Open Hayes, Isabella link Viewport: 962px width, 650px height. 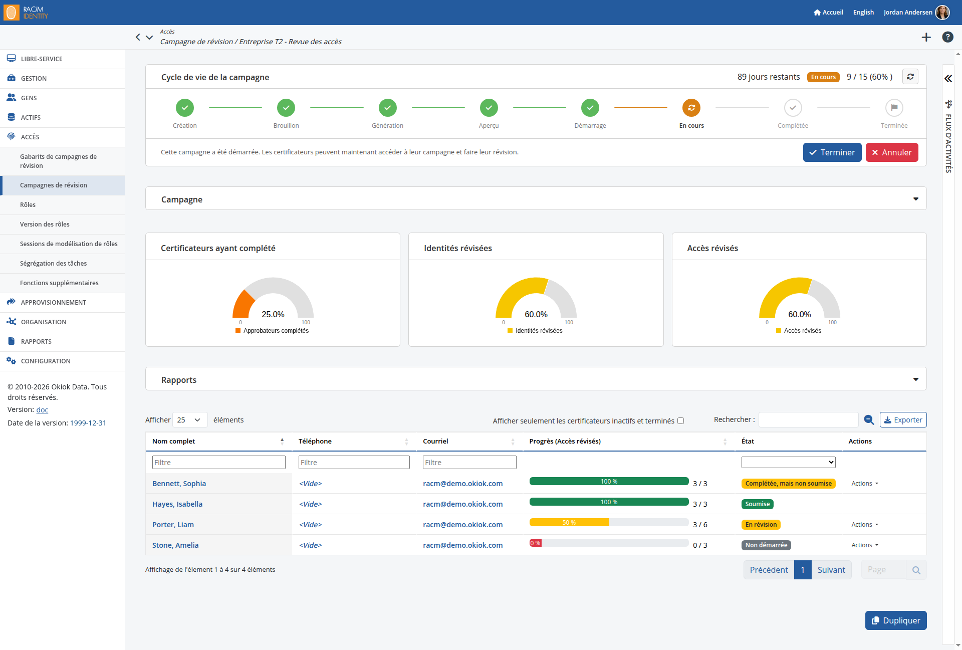click(x=177, y=504)
